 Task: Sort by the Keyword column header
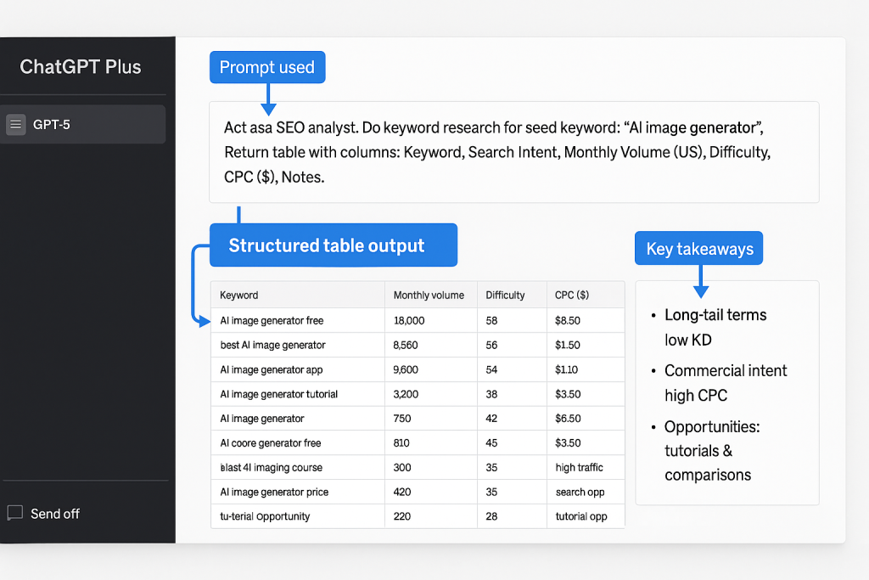tap(239, 296)
